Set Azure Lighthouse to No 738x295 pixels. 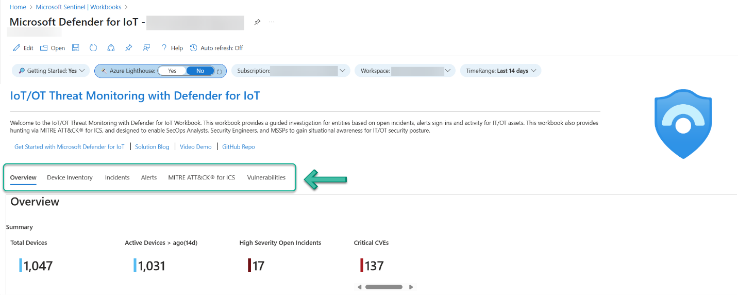tap(200, 71)
